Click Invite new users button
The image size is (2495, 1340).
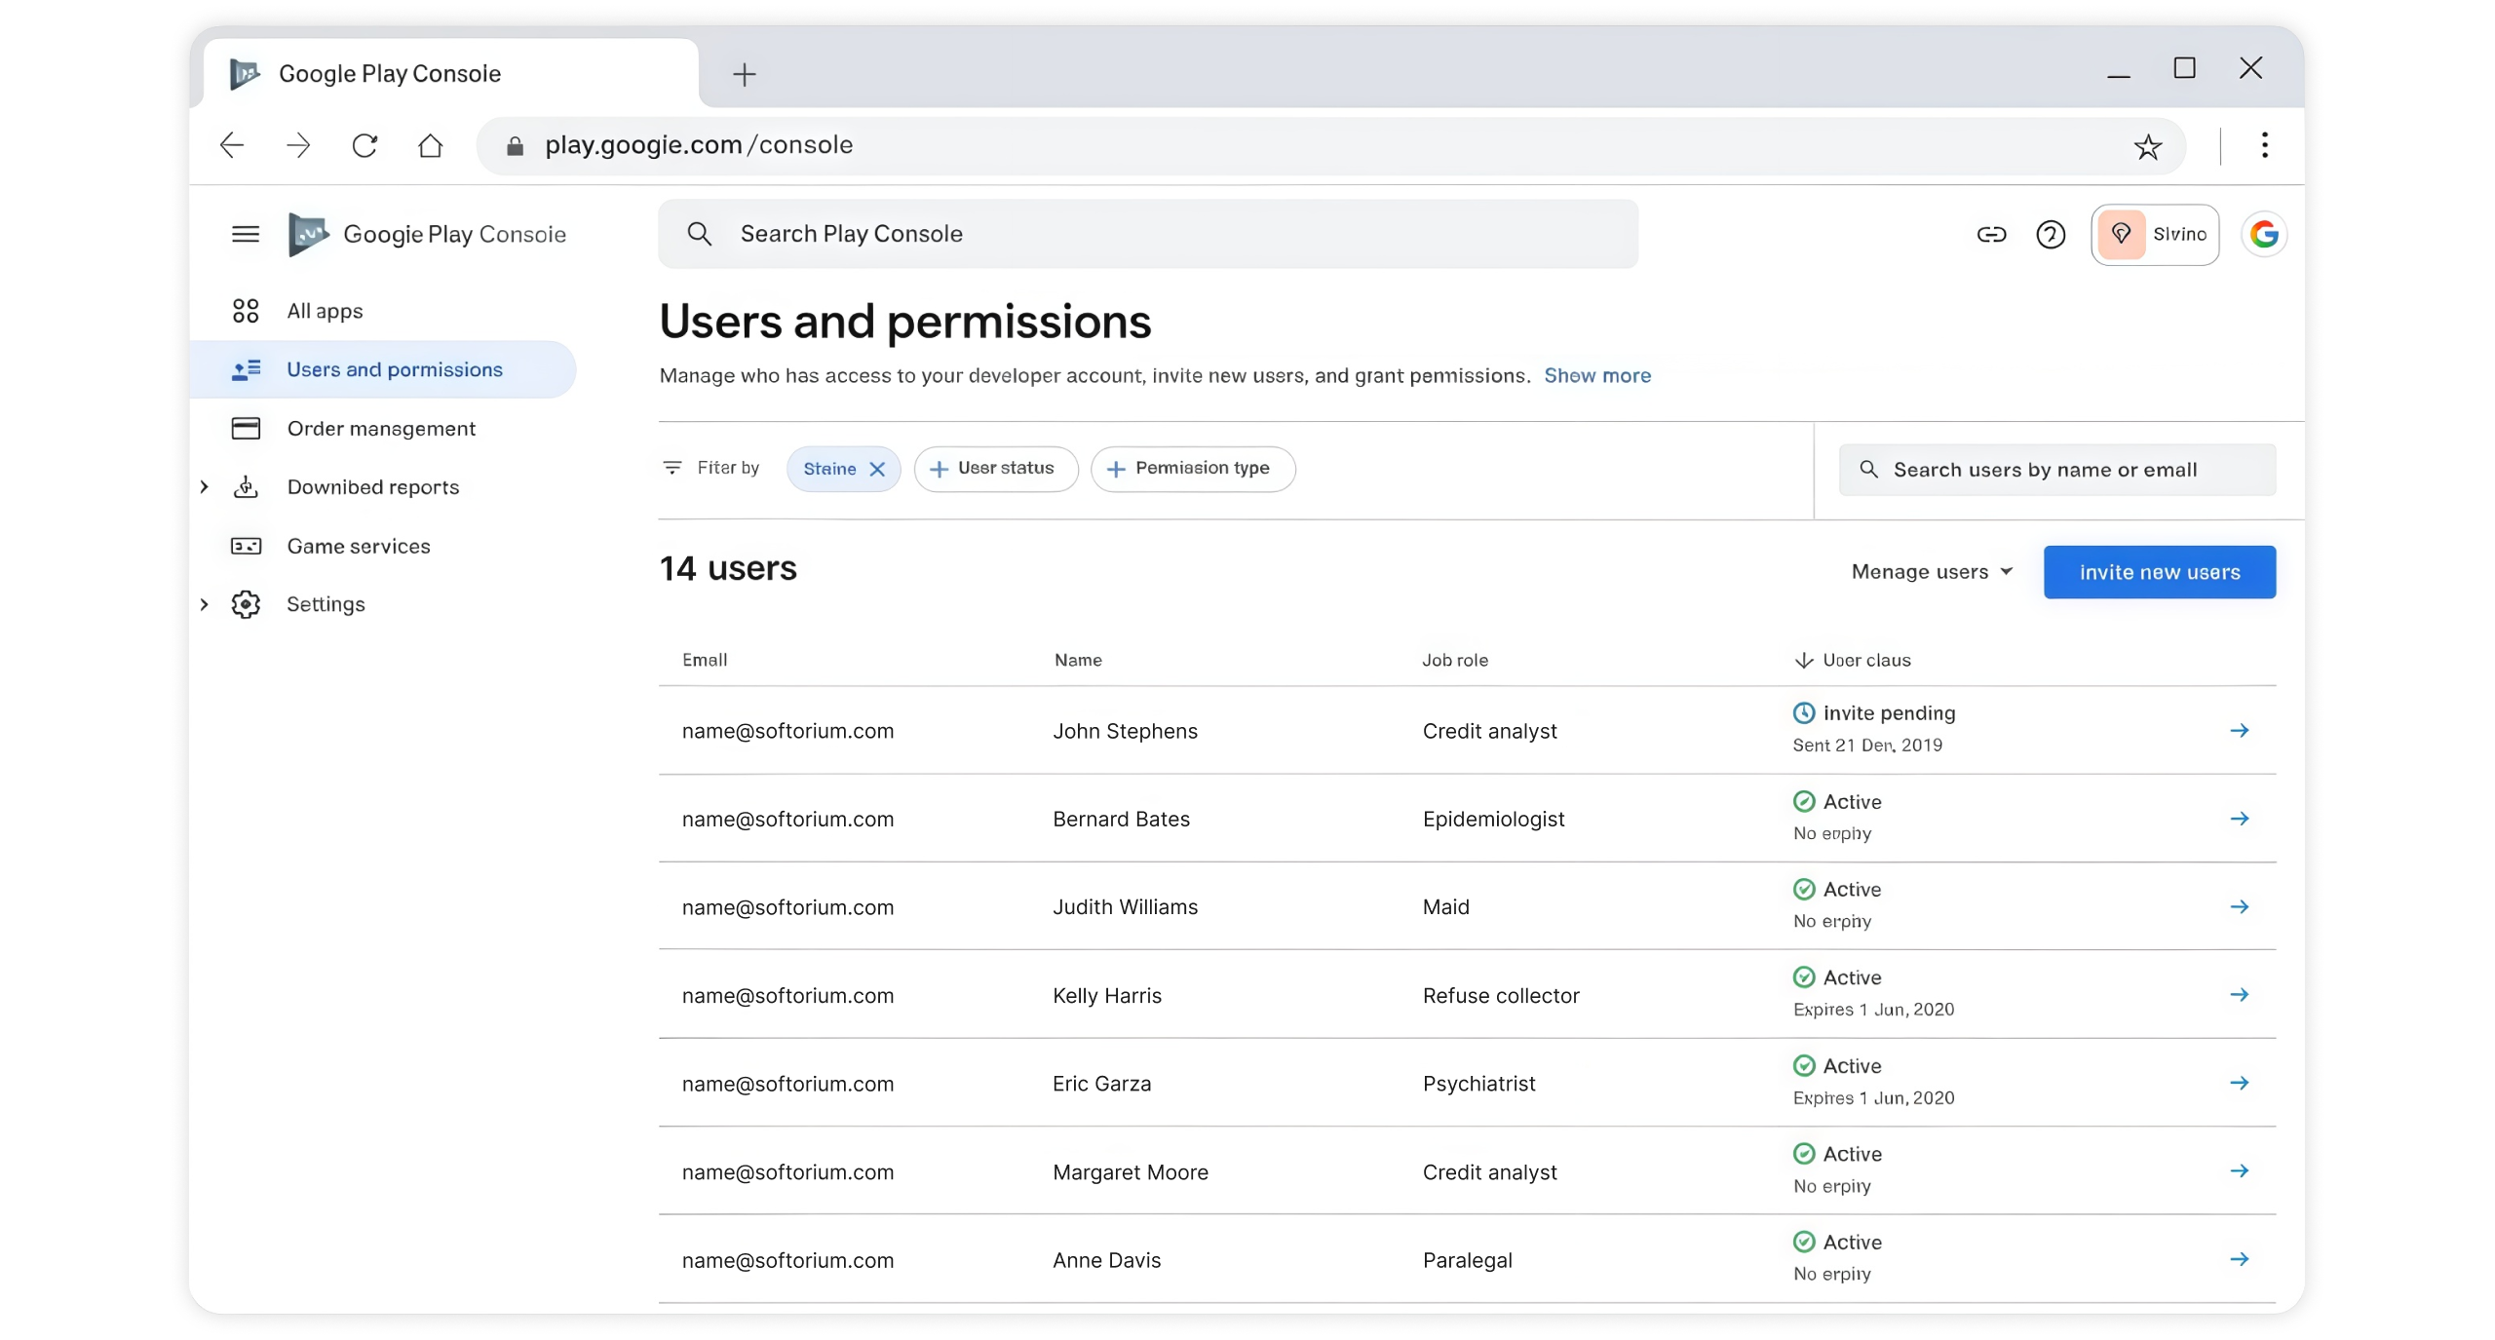[2159, 572]
